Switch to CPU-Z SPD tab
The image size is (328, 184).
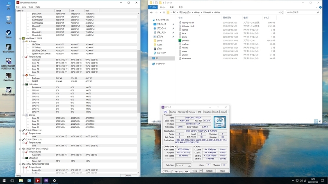pos(200,112)
